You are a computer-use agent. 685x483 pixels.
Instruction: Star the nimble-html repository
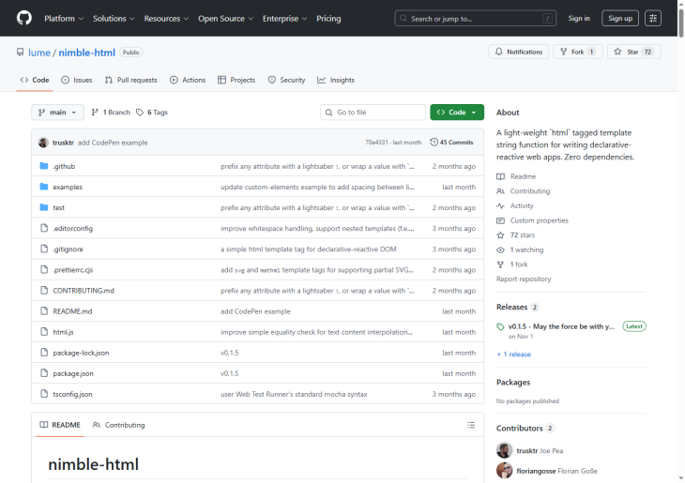[x=633, y=52]
